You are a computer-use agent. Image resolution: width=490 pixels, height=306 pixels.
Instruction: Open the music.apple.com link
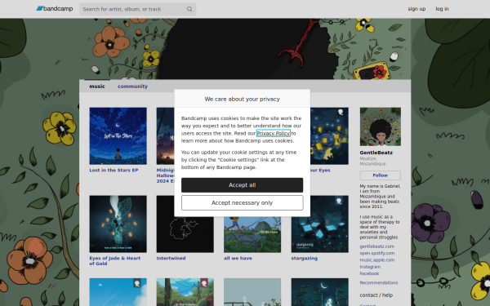[x=376, y=259]
